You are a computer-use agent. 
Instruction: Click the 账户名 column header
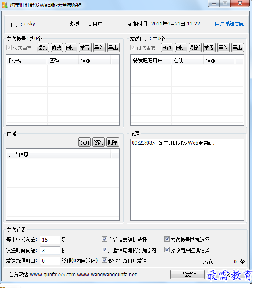(27, 60)
